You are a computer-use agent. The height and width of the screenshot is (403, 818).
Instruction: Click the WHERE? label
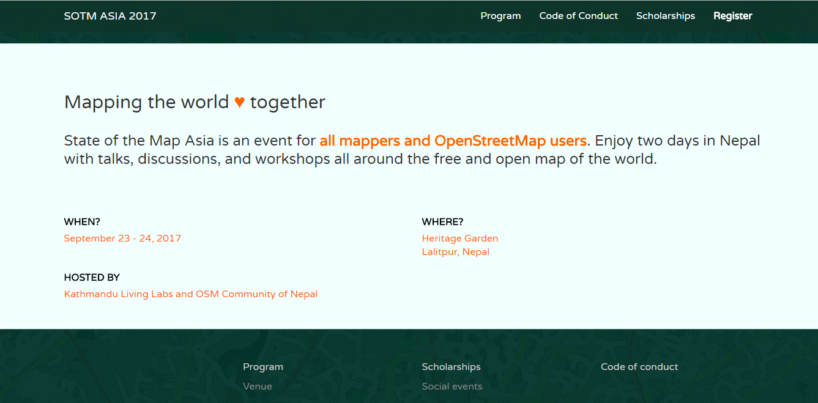point(443,222)
